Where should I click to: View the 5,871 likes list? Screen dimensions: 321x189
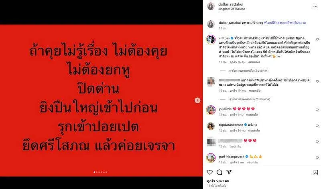pos(218,181)
